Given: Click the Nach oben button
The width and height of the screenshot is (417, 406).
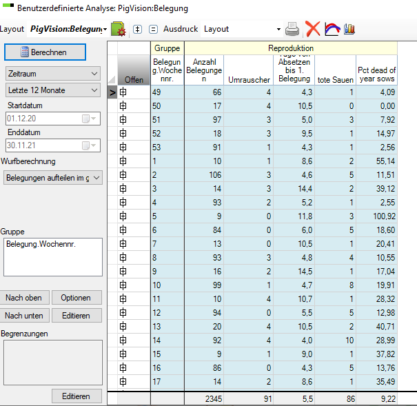Looking at the screenshot, I should 24,298.
